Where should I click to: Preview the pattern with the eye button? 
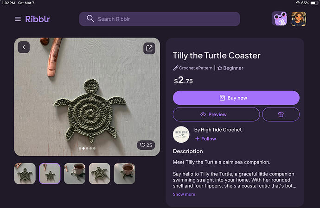(x=216, y=114)
